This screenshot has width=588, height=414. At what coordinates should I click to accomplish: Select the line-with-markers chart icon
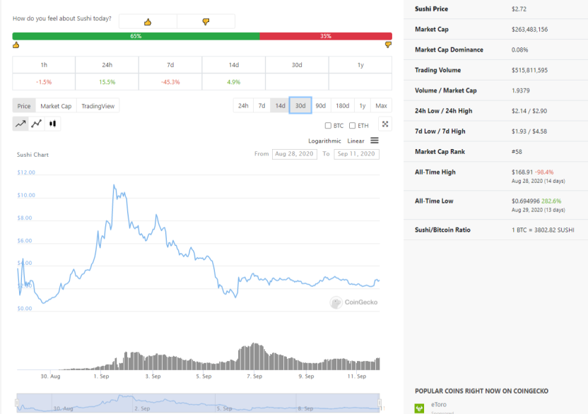(x=36, y=124)
